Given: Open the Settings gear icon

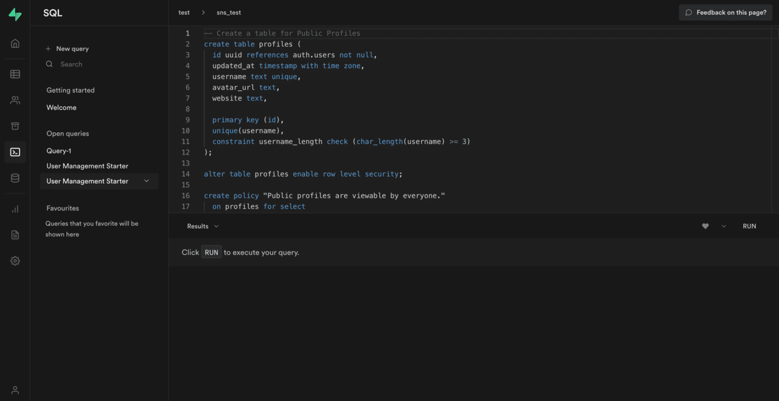Looking at the screenshot, I should [15, 261].
